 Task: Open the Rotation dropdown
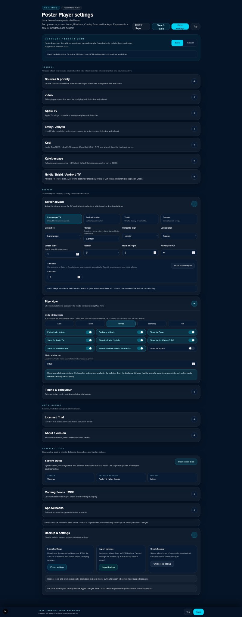tap(102, 252)
